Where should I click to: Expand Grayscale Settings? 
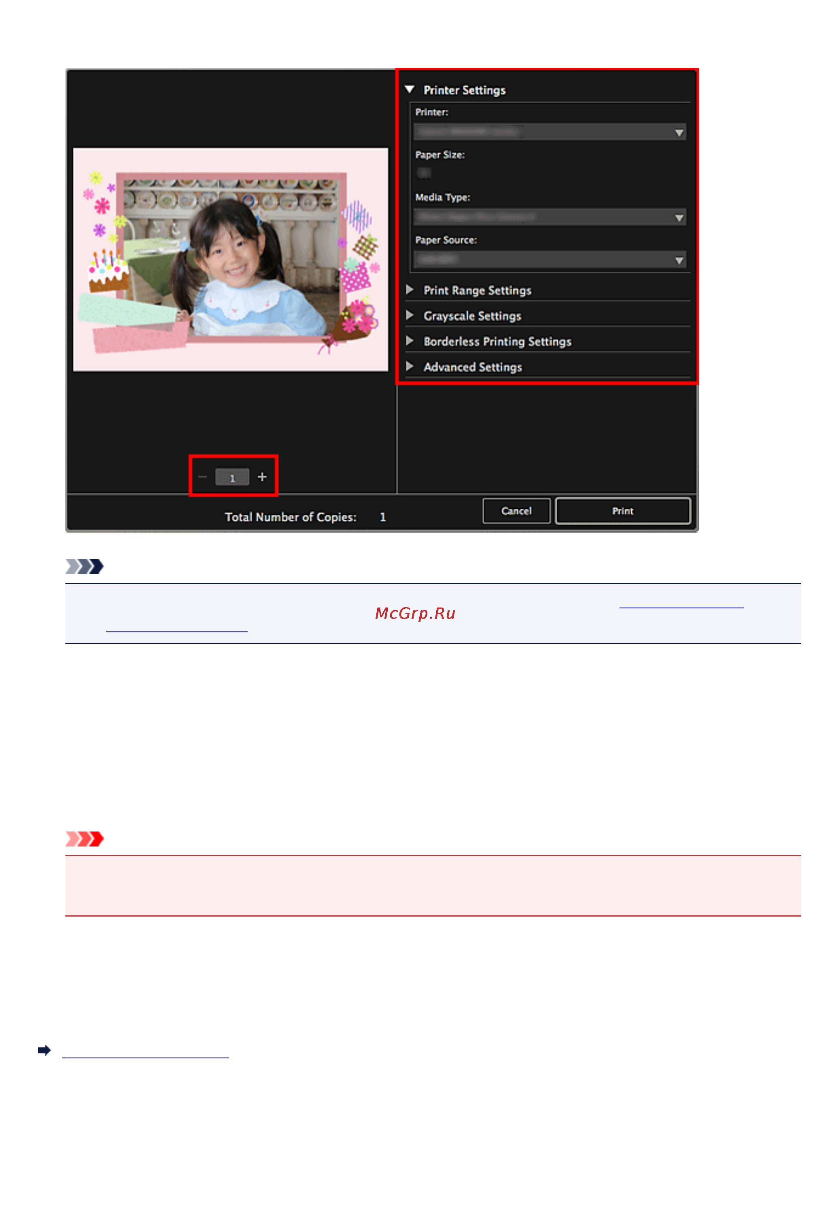coord(409,315)
